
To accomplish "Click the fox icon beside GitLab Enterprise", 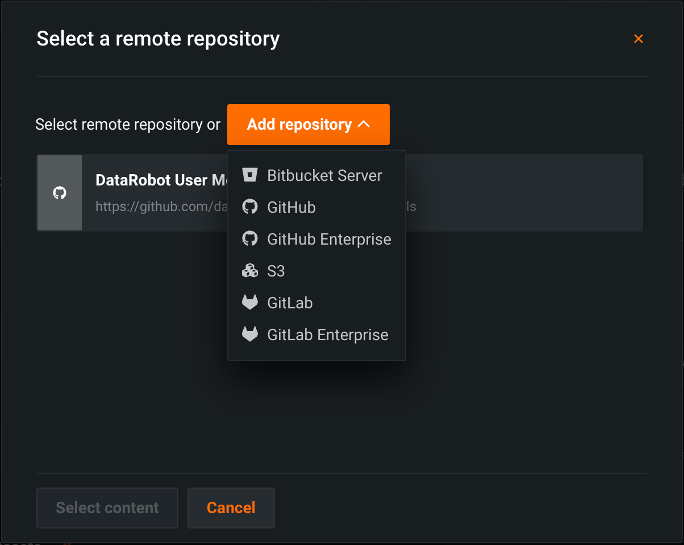I will point(249,335).
